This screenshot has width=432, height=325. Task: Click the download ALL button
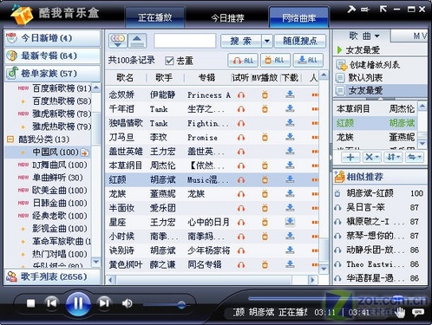pyautogui.click(x=308, y=60)
